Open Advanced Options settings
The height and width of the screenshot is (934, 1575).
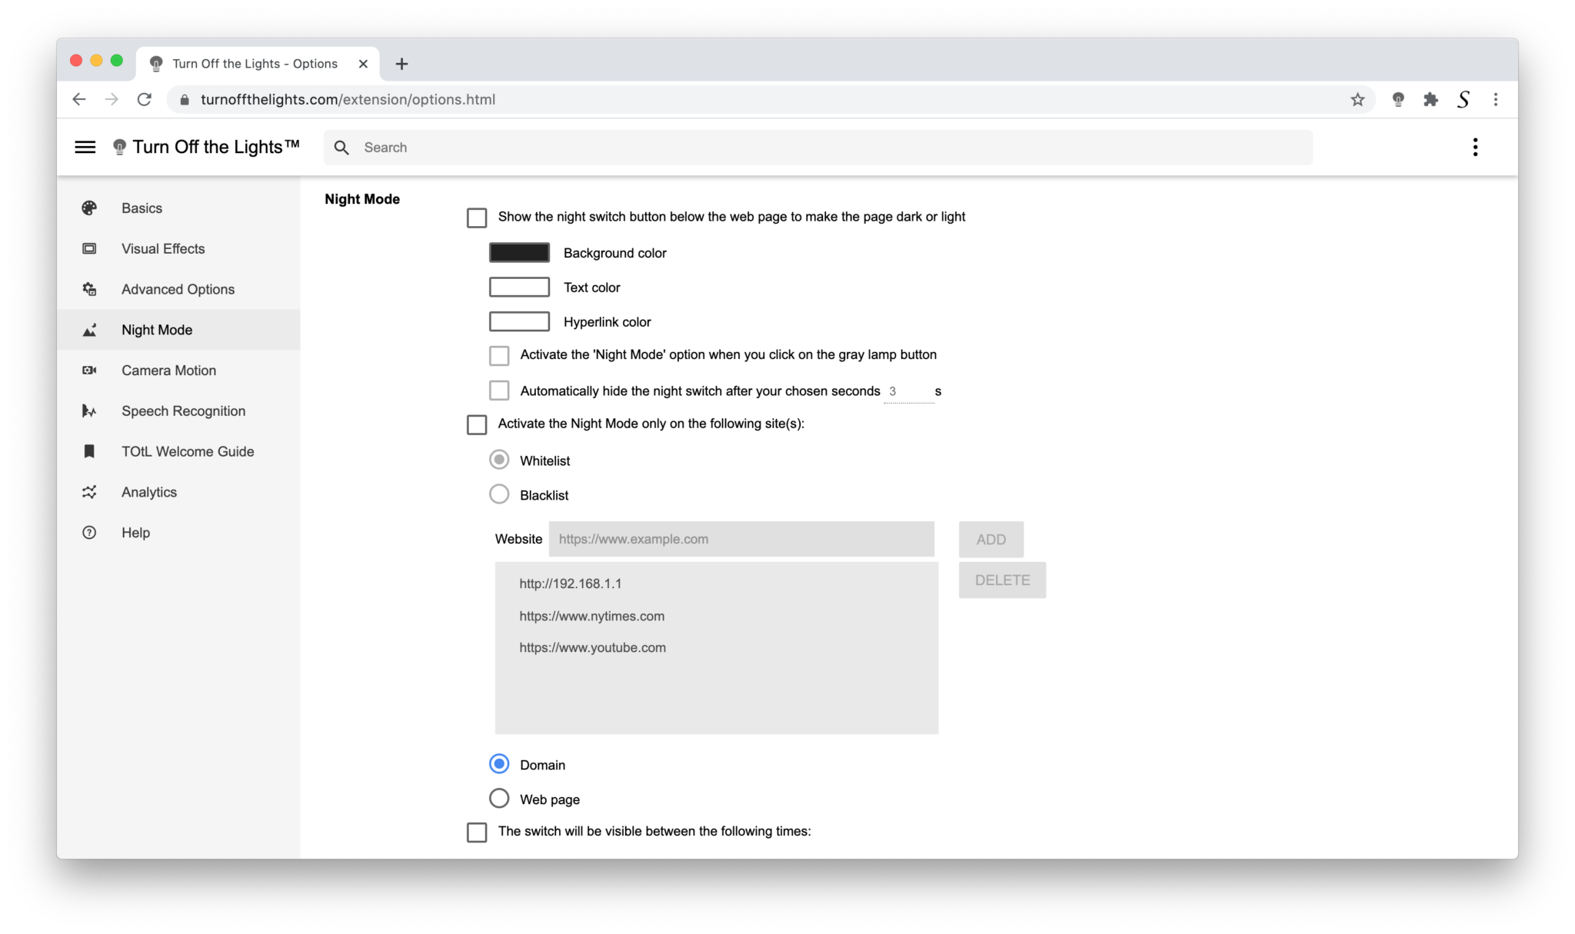point(89,289)
